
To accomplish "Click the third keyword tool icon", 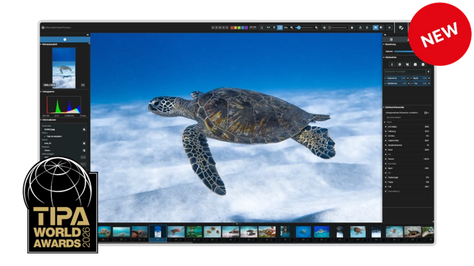I will [407, 64].
